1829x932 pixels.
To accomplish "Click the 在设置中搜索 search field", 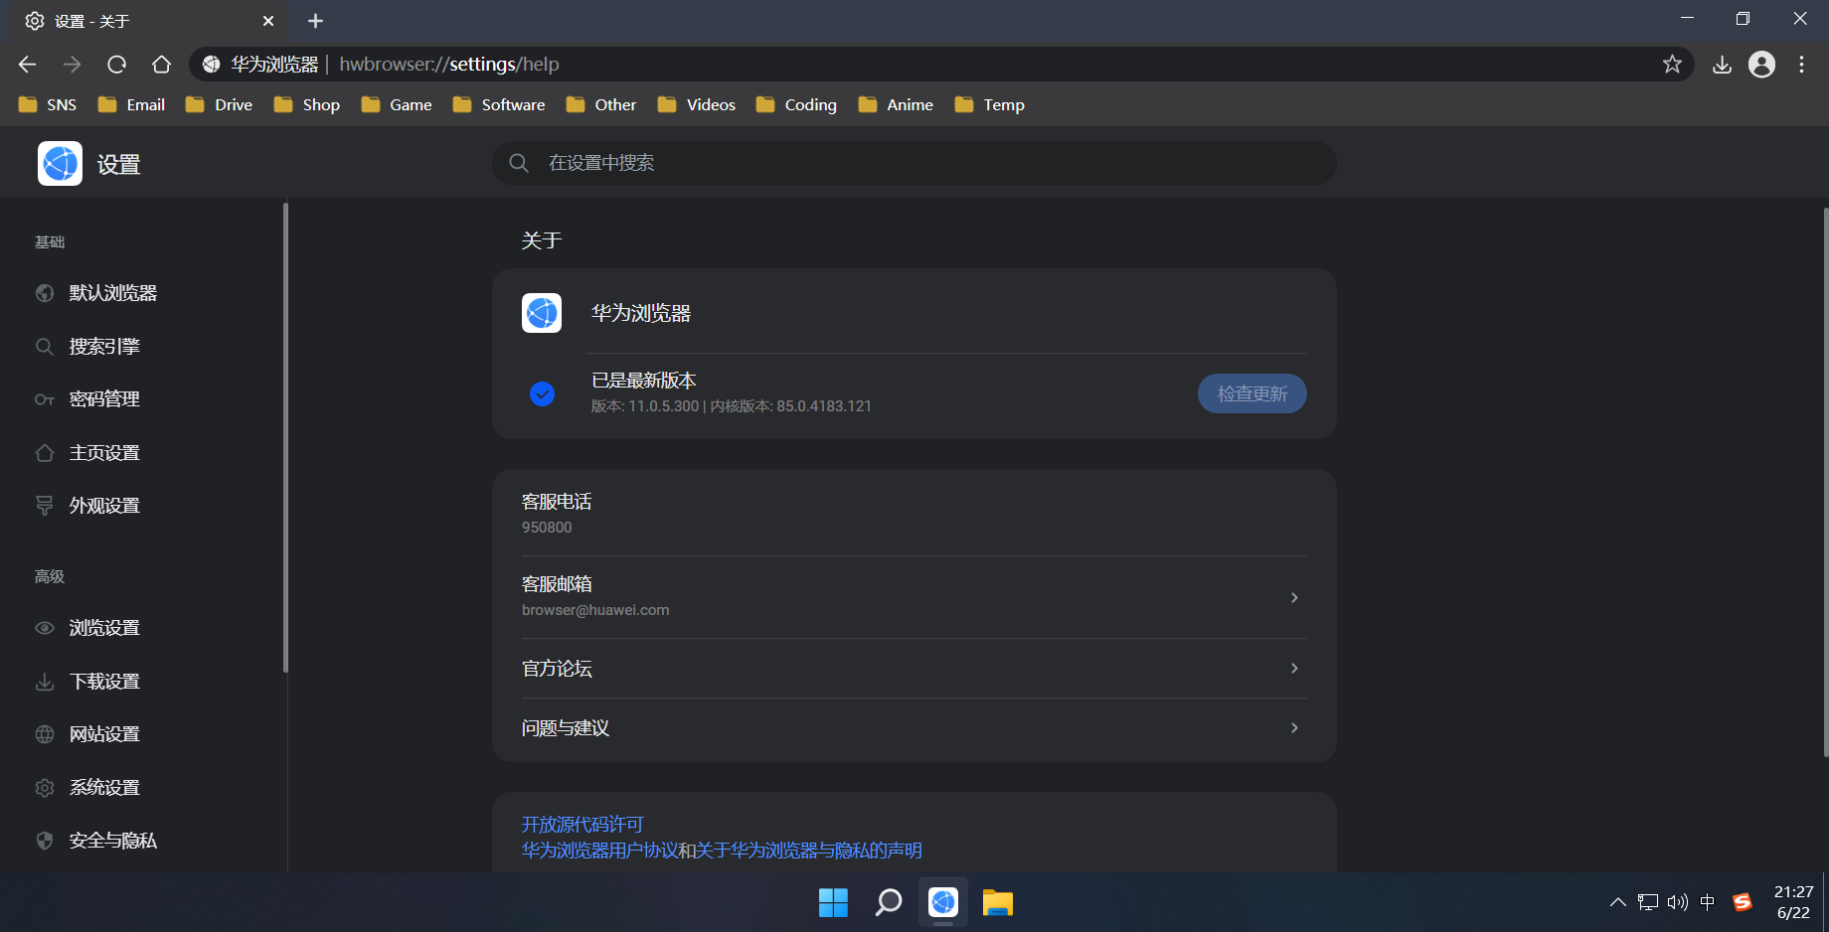I will click(x=914, y=163).
